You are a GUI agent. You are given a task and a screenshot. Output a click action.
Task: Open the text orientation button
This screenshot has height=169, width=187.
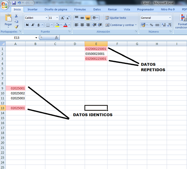(95, 18)
